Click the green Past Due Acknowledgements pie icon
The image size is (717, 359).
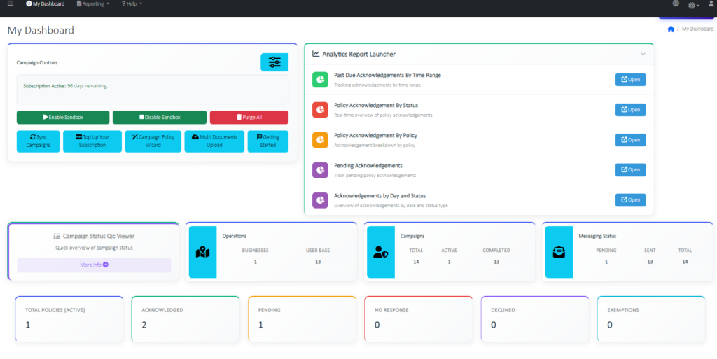click(x=320, y=80)
